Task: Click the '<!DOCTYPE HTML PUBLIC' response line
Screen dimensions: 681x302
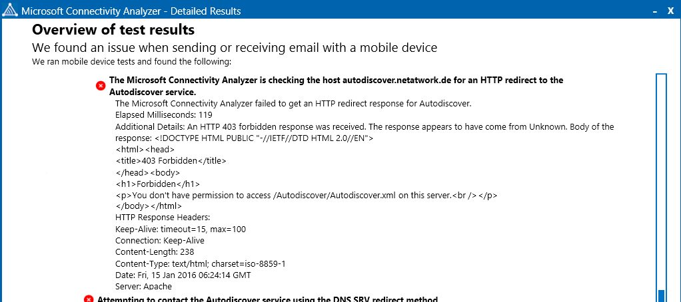Action: 245,138
